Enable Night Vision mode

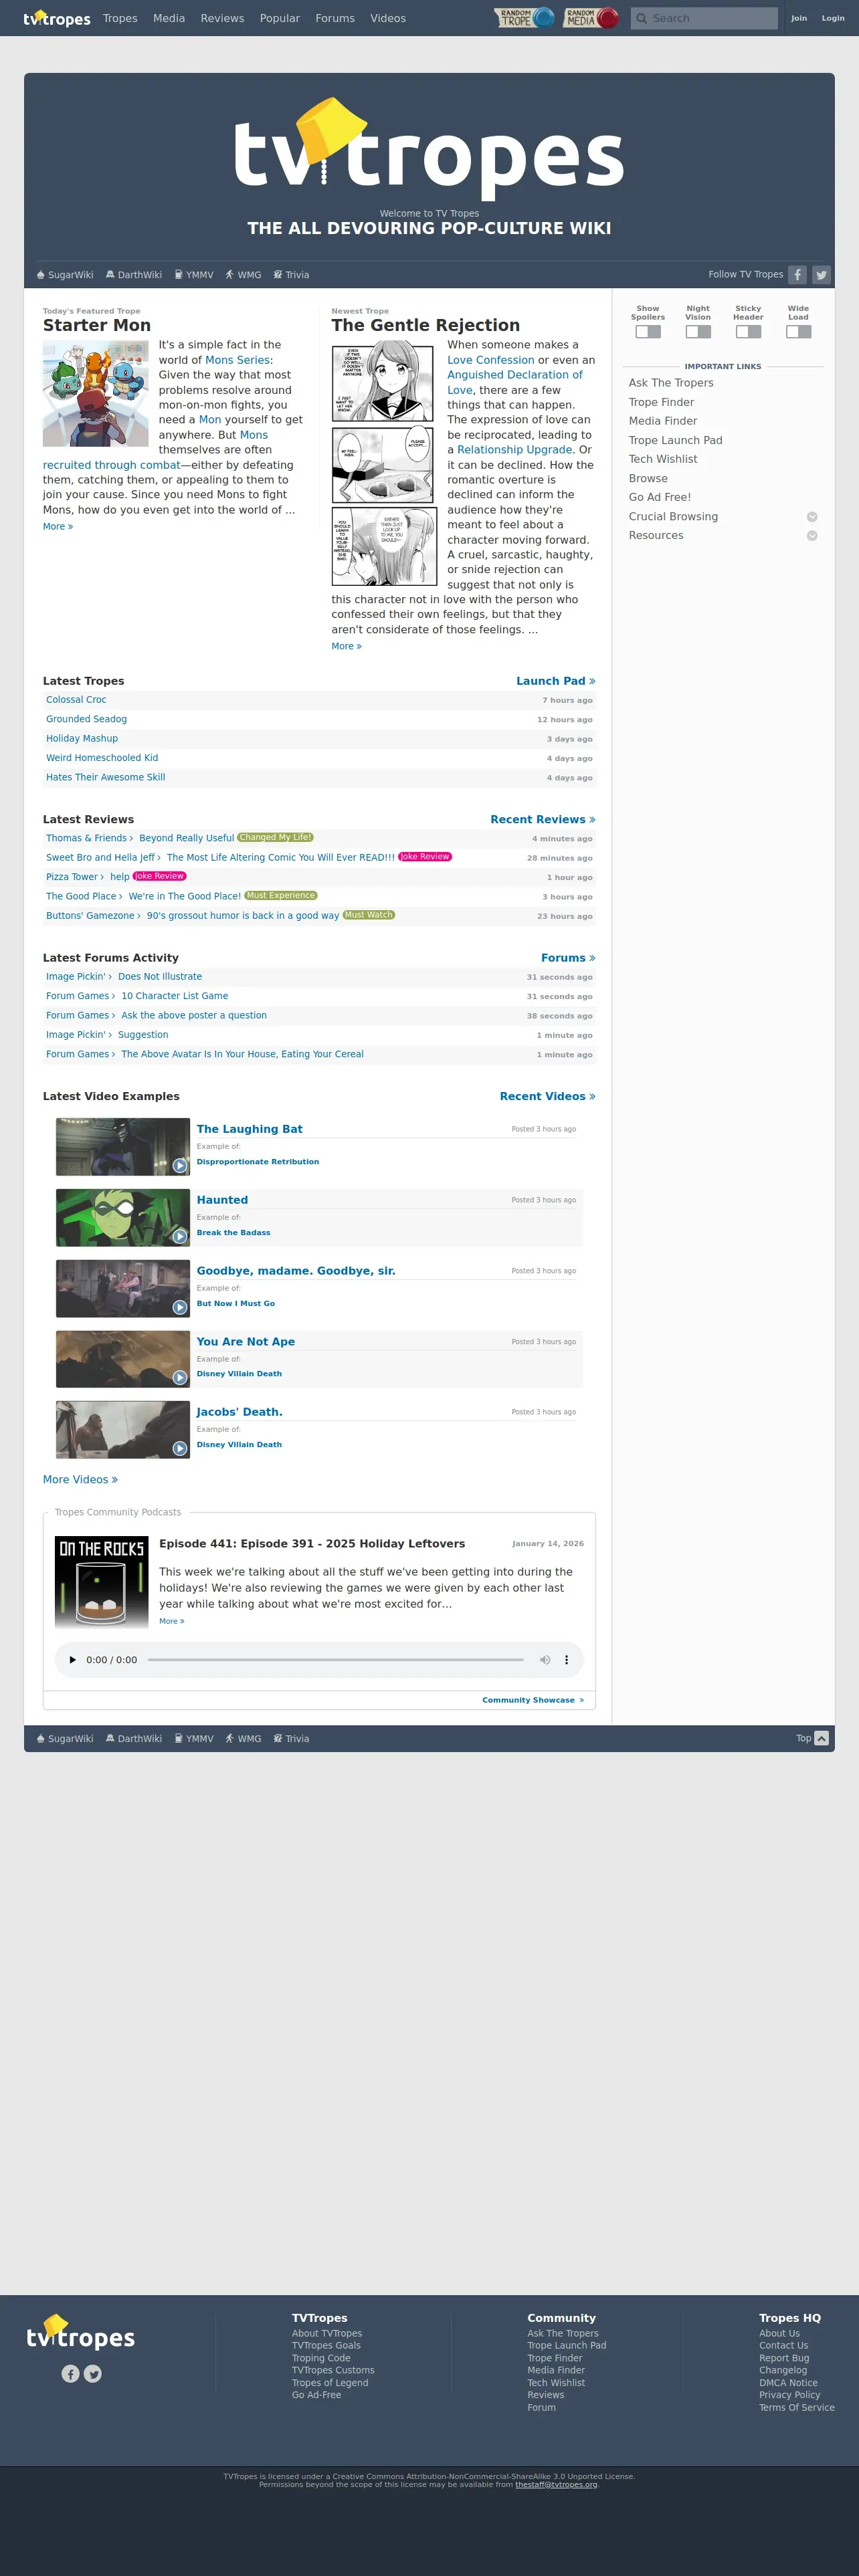coord(698,332)
